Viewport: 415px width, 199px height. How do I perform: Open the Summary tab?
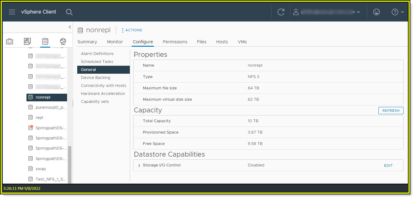87,42
